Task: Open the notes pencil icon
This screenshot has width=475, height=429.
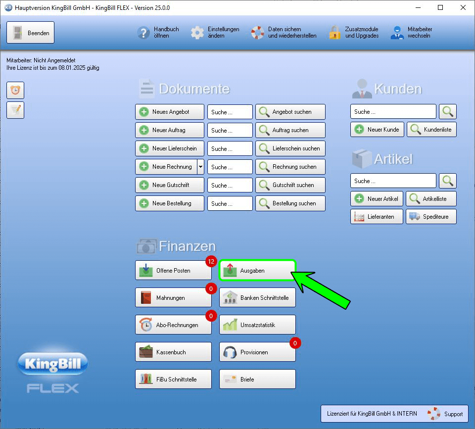Action: coord(15,110)
